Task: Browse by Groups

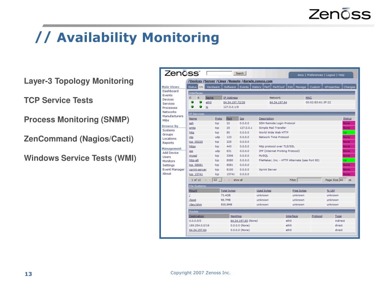Action: [x=168, y=134]
